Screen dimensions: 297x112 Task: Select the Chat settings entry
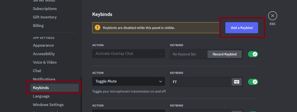pyautogui.click(x=37, y=71)
